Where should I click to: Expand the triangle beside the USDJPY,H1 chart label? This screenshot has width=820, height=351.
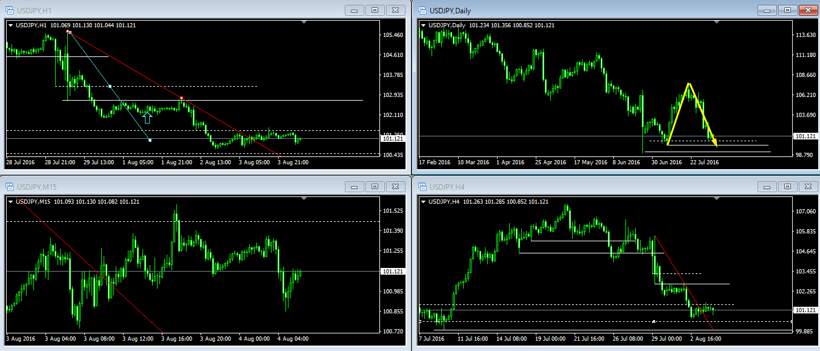(x=10, y=25)
